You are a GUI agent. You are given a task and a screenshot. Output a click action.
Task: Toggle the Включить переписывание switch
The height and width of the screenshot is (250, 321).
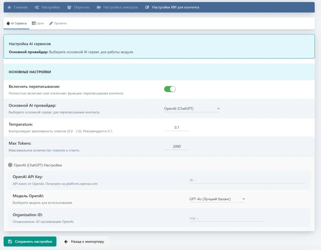(x=170, y=89)
